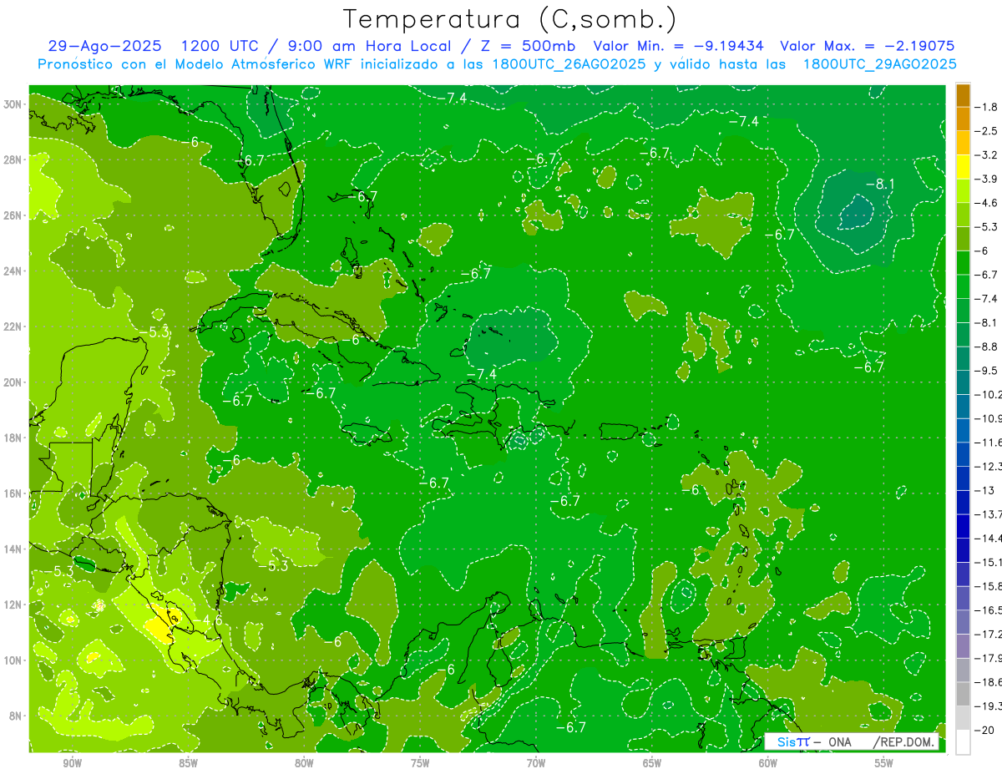
Task: Click the colorbar value "-3.9"
Action: 987,179
